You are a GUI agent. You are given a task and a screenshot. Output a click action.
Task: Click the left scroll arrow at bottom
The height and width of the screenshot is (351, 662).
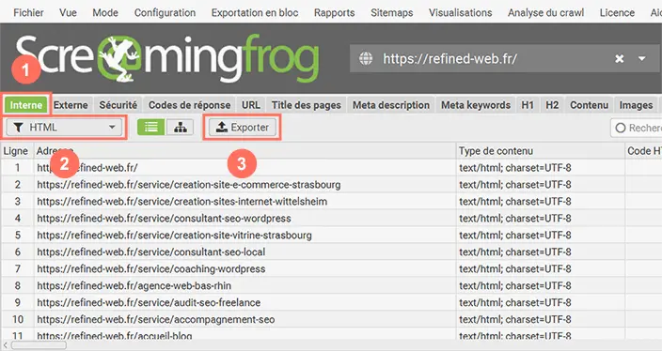[x=5, y=345]
